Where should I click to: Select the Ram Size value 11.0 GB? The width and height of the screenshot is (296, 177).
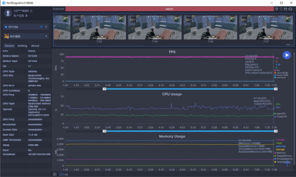pyautogui.click(x=33, y=135)
